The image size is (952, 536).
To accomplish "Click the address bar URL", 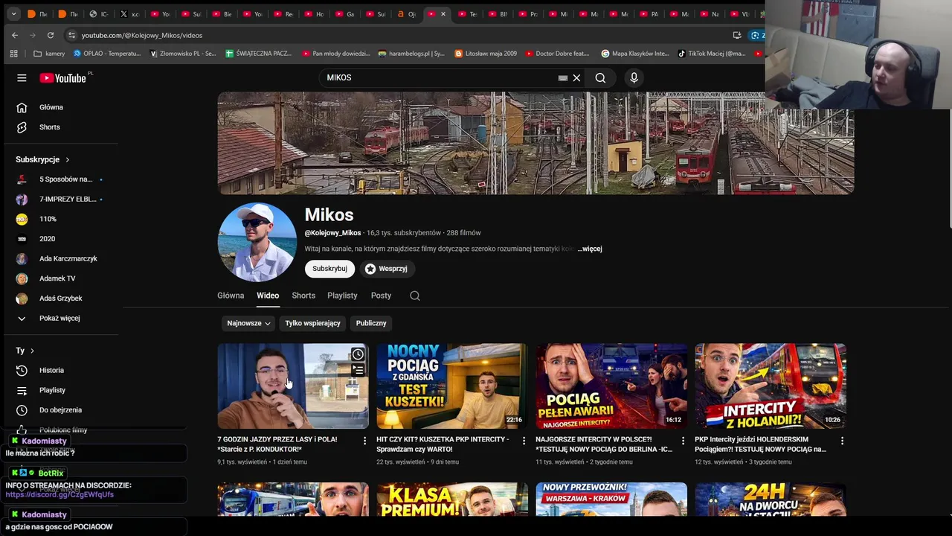I will 142,35.
